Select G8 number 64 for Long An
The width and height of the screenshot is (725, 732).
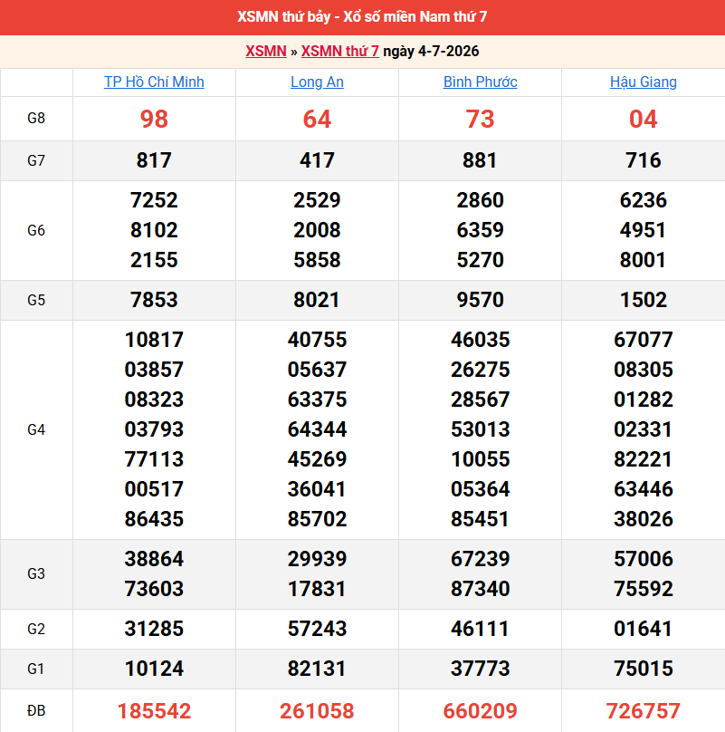pyautogui.click(x=317, y=119)
